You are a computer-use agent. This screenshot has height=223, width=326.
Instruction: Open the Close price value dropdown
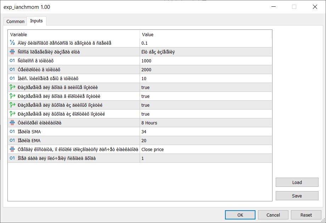coord(206,150)
